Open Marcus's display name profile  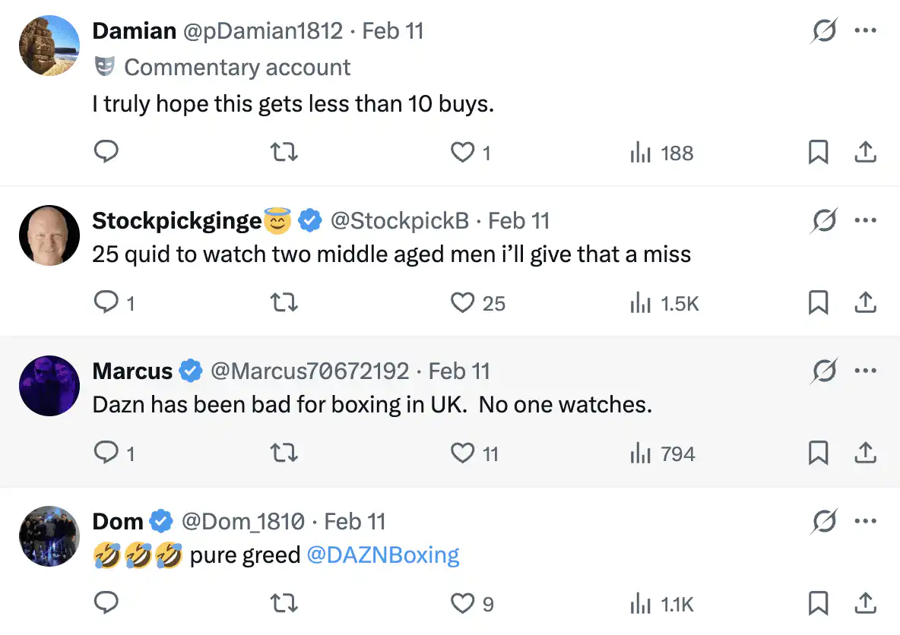(x=132, y=371)
